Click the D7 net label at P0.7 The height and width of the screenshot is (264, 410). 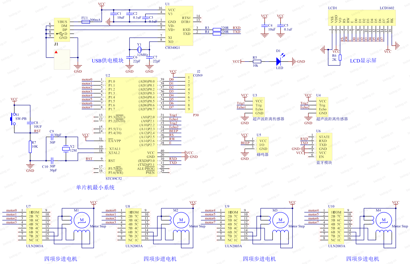(171, 107)
